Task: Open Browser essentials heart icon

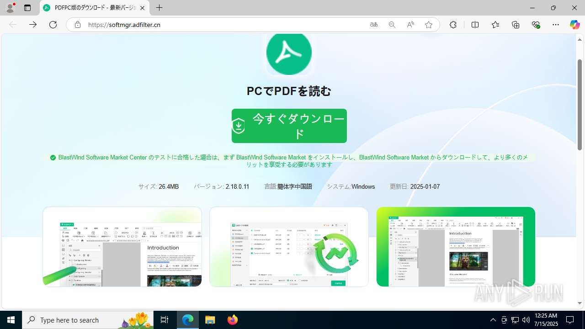Action: 536,25
